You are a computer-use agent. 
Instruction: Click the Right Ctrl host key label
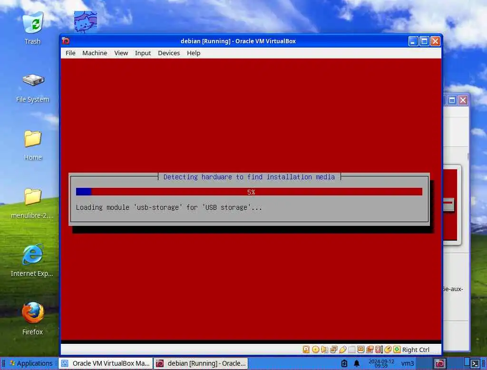416,350
